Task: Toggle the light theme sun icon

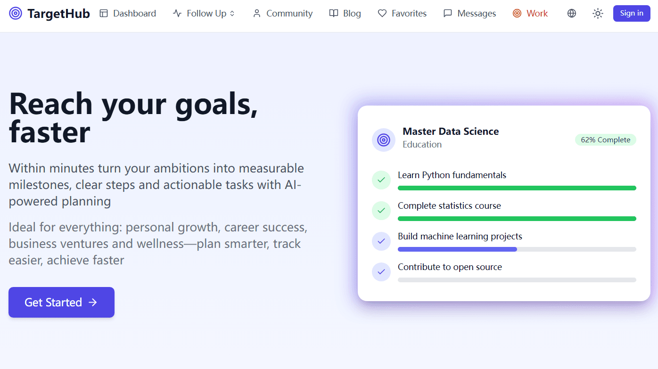Action: click(598, 14)
